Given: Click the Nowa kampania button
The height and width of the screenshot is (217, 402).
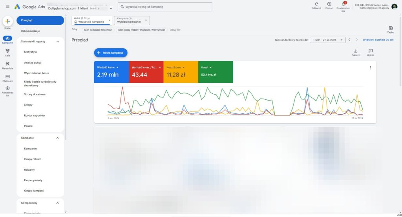Looking at the screenshot, I should click(111, 53).
